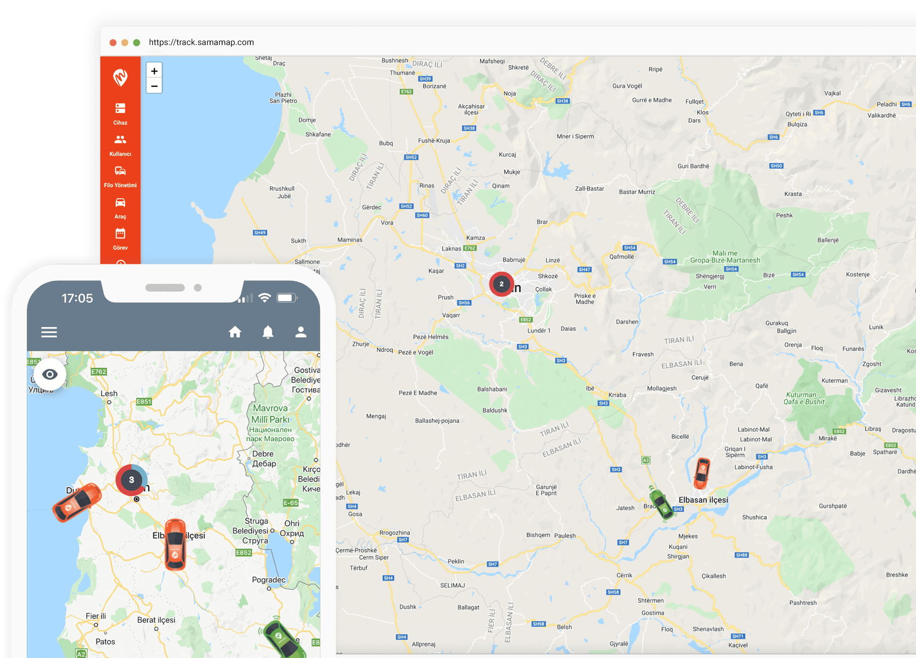916x658 pixels.
Task: Click the Berat ilçesi label on phone map
Action: point(156,620)
